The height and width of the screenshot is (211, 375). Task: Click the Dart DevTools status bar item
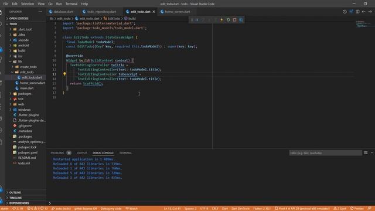240,209
